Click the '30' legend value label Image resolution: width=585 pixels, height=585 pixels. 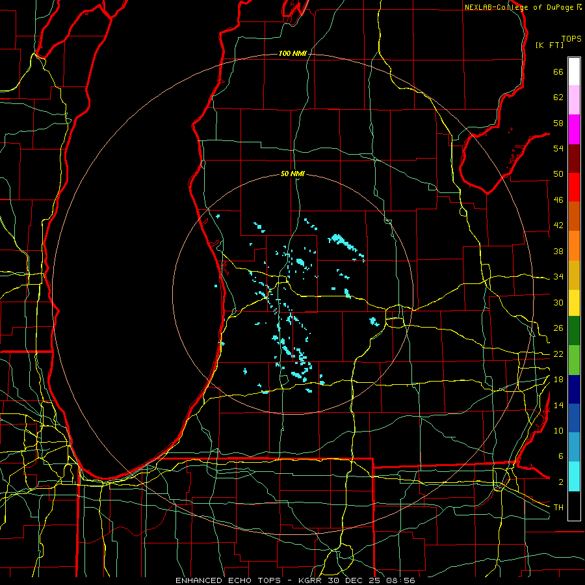click(x=558, y=302)
